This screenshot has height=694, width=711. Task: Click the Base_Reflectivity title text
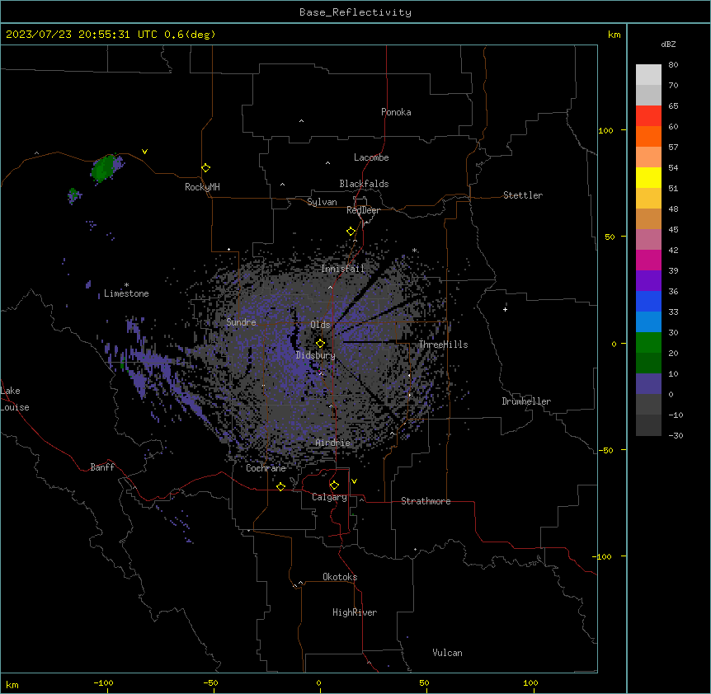pyautogui.click(x=355, y=12)
